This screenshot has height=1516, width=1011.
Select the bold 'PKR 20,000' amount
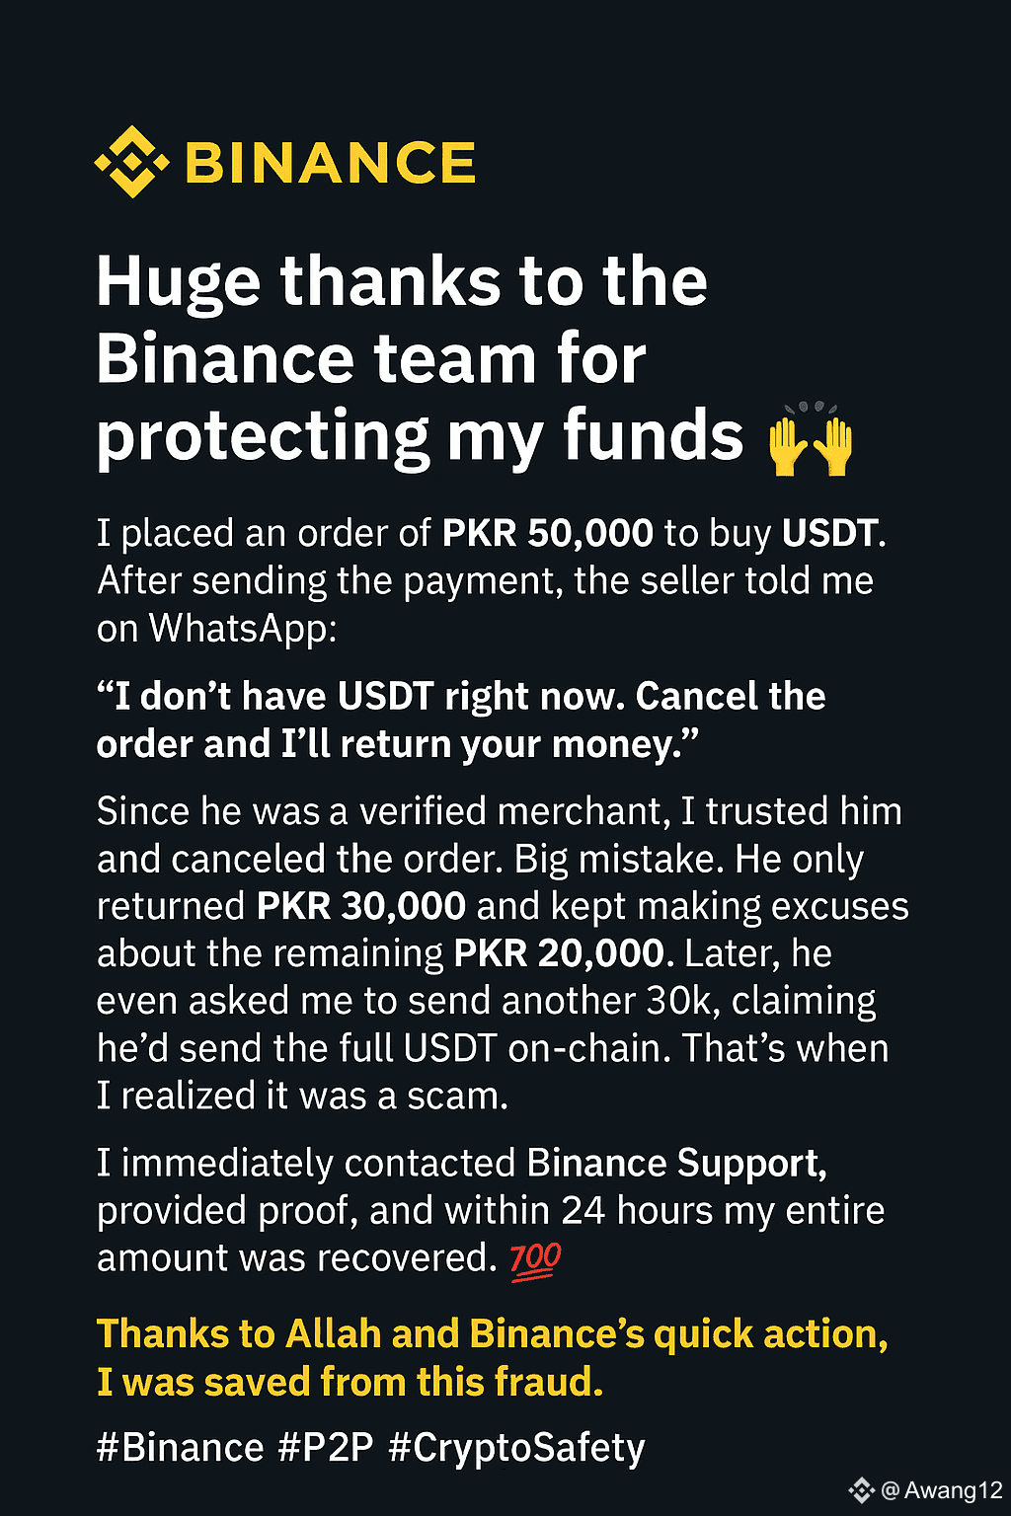558,953
